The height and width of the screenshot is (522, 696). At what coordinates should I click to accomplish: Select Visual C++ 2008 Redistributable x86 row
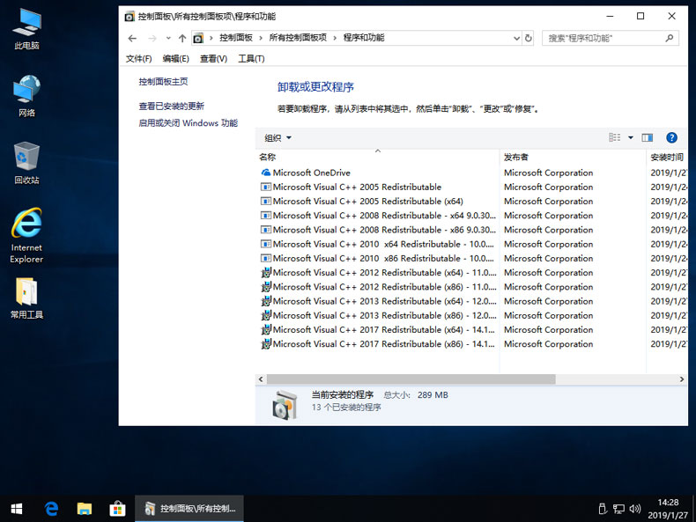(x=473, y=230)
